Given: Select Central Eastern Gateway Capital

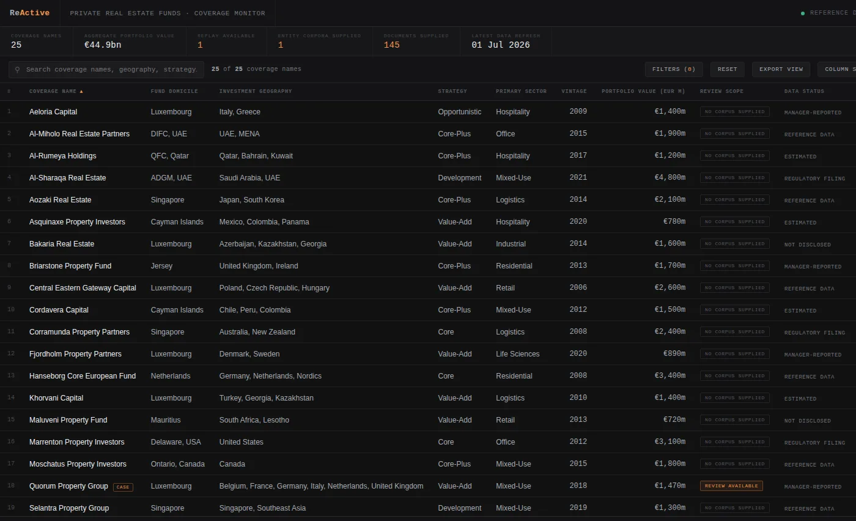Looking at the screenshot, I should pos(83,288).
